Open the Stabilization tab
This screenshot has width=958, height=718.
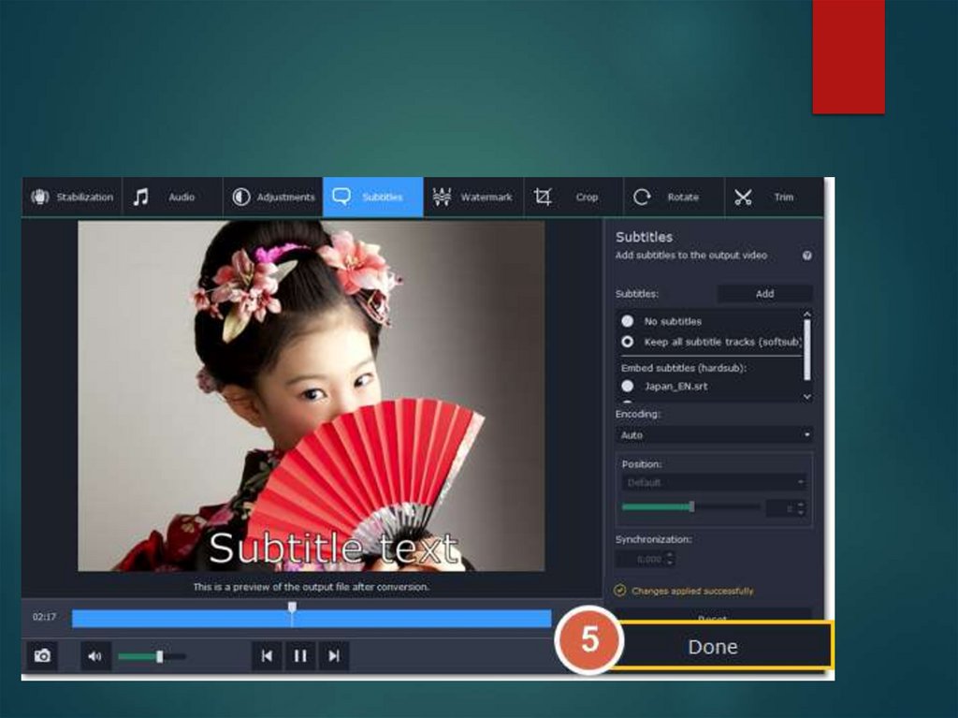click(x=72, y=197)
